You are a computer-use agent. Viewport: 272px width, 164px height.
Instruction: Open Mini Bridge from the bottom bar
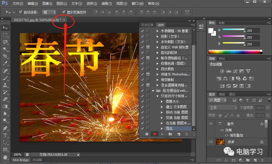21,160
